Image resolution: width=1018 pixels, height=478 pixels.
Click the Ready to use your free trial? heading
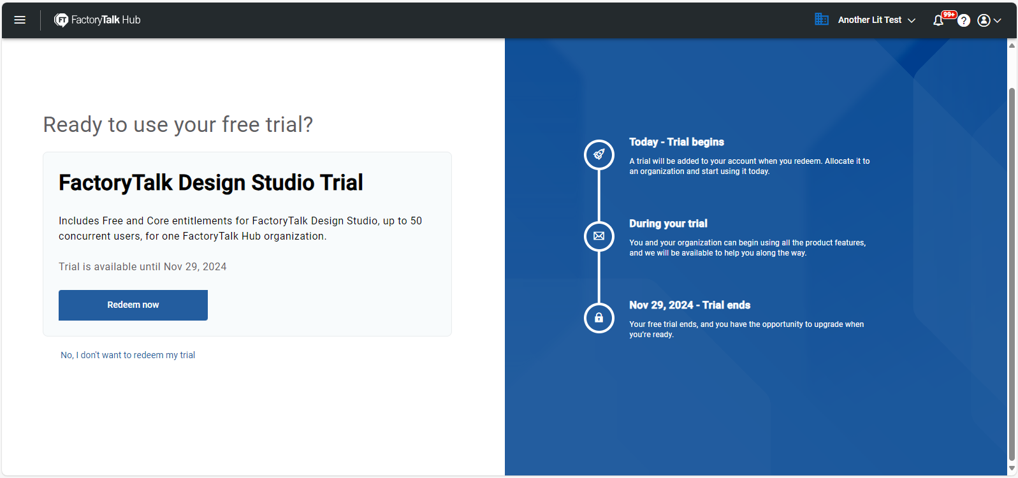(178, 125)
